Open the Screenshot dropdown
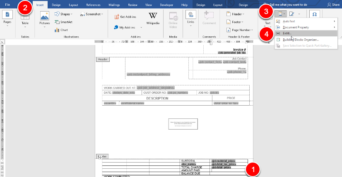 (92, 14)
